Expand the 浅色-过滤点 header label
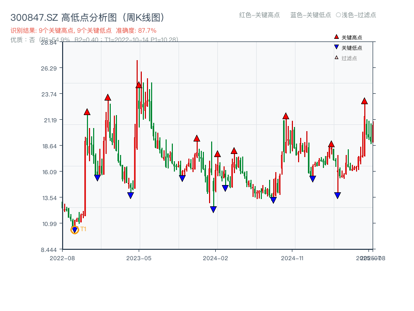 point(359,16)
